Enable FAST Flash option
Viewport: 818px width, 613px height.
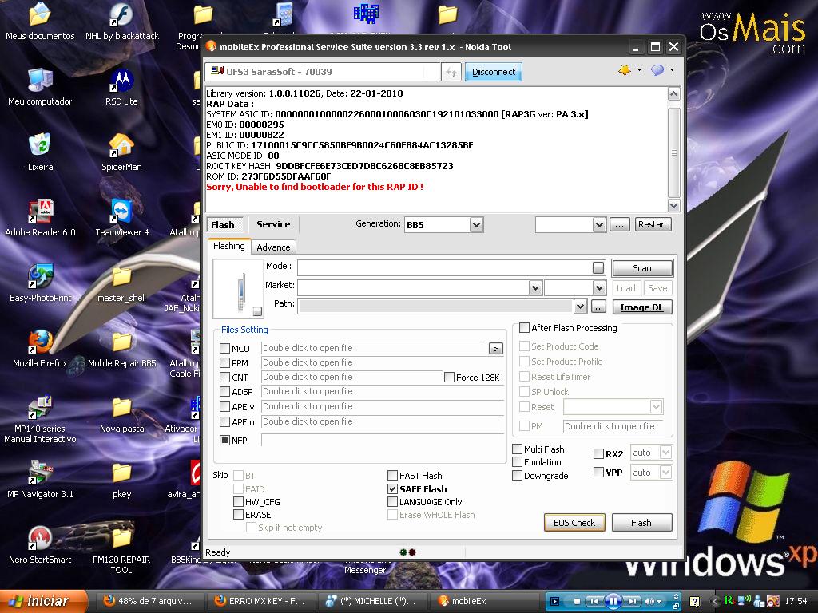393,476
